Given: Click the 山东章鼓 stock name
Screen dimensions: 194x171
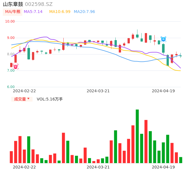Looking at the screenshot, I should click(13, 4).
